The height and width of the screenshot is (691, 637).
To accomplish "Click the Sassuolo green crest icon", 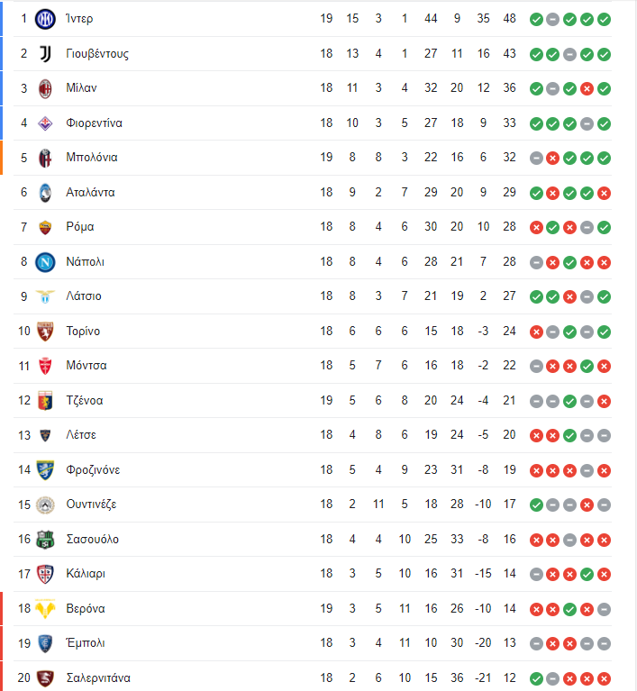I will pyautogui.click(x=45, y=540).
